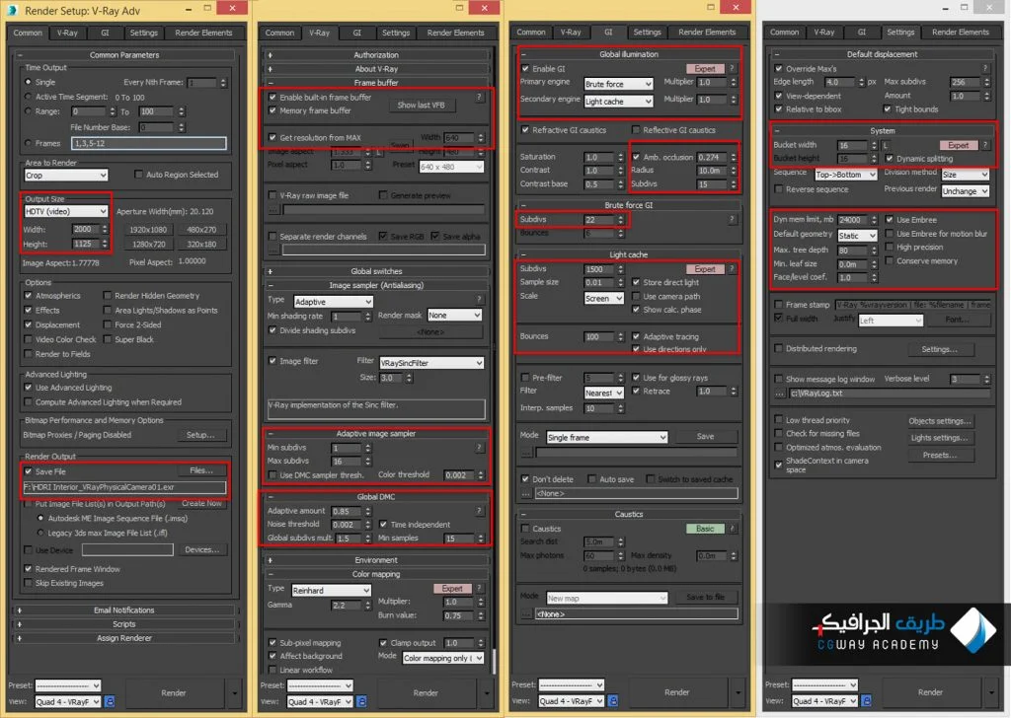Open the Primary engine dropdown set to Brute force
The height and width of the screenshot is (718, 1011).
[x=617, y=83]
